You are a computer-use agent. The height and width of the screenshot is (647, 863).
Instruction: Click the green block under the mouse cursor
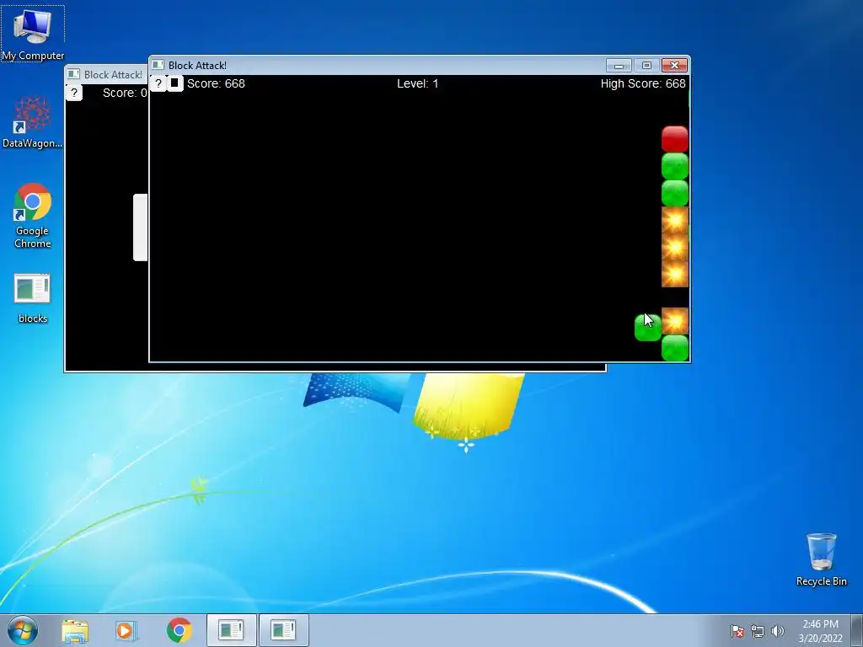(648, 328)
